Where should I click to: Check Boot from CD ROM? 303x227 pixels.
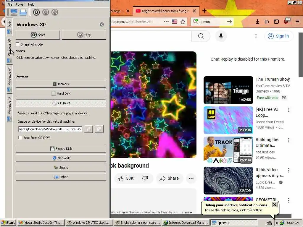point(20,138)
